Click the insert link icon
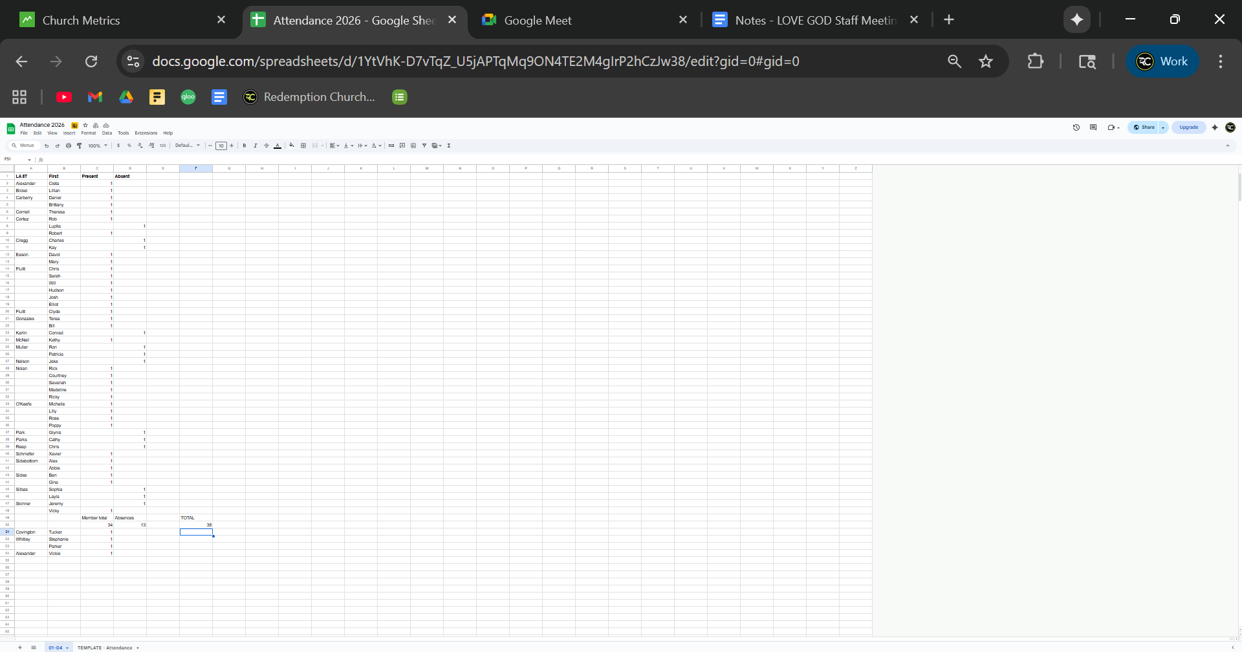1242x652 pixels. [391, 146]
